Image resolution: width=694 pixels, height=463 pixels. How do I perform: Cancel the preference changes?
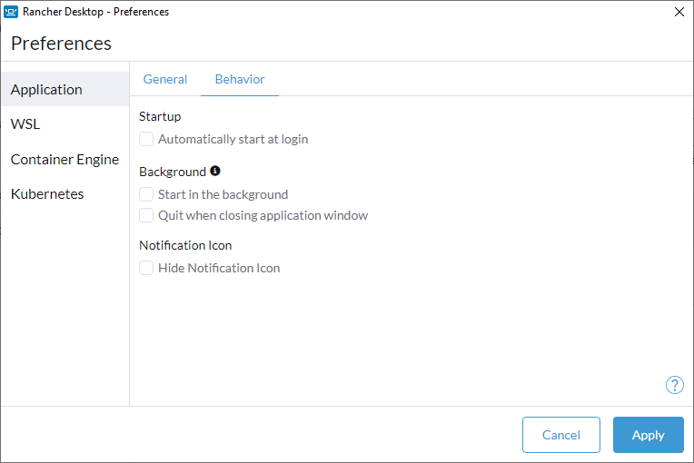(561, 435)
